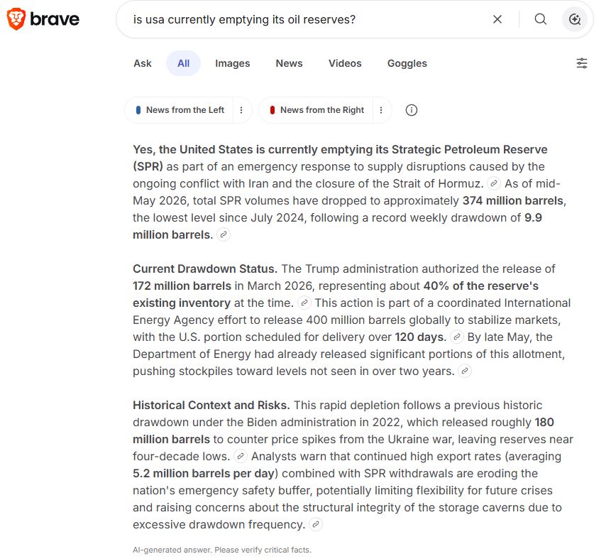Expand options menu for News from the Right

[x=381, y=110]
